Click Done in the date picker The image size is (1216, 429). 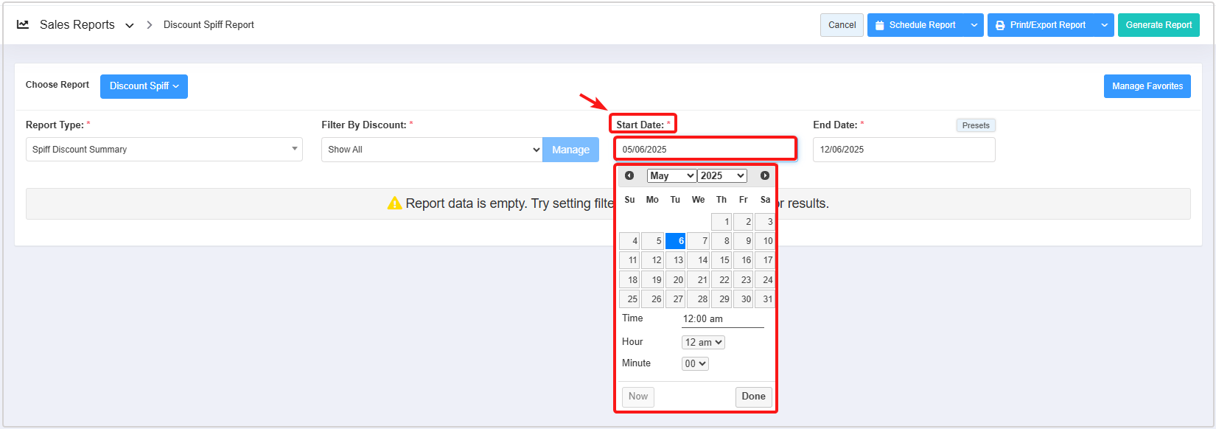[753, 397]
